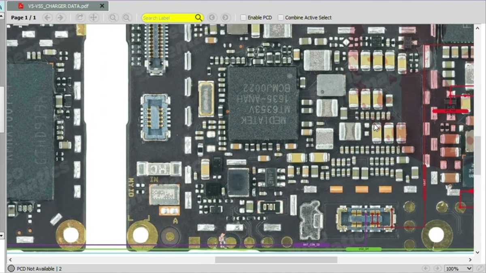This screenshot has height=273, width=486.
Task: Jump to previous search result
Action: click(x=212, y=17)
